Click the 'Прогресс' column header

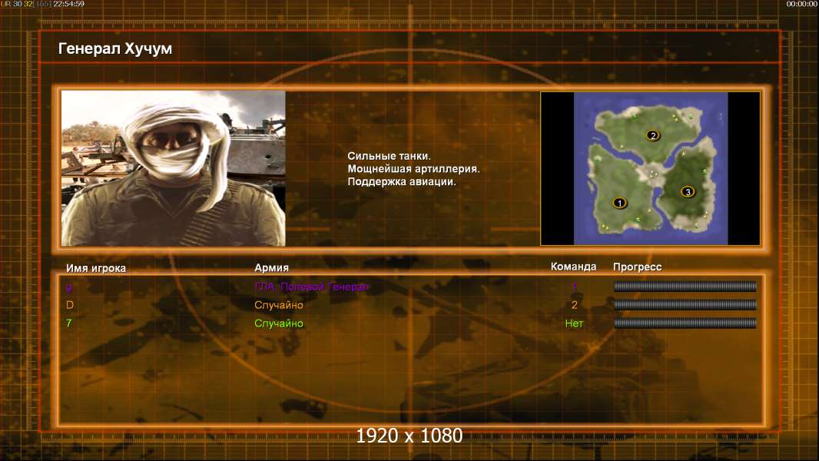pyautogui.click(x=637, y=267)
